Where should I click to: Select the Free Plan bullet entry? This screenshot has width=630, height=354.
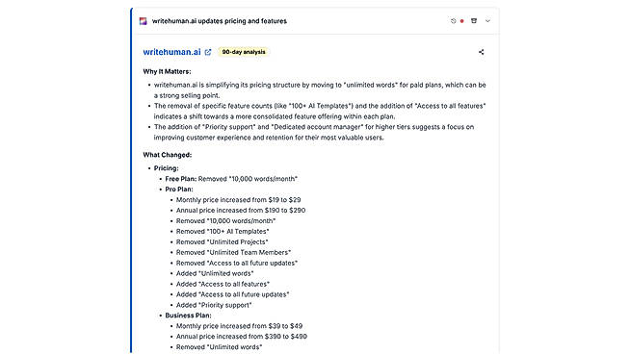click(x=231, y=179)
